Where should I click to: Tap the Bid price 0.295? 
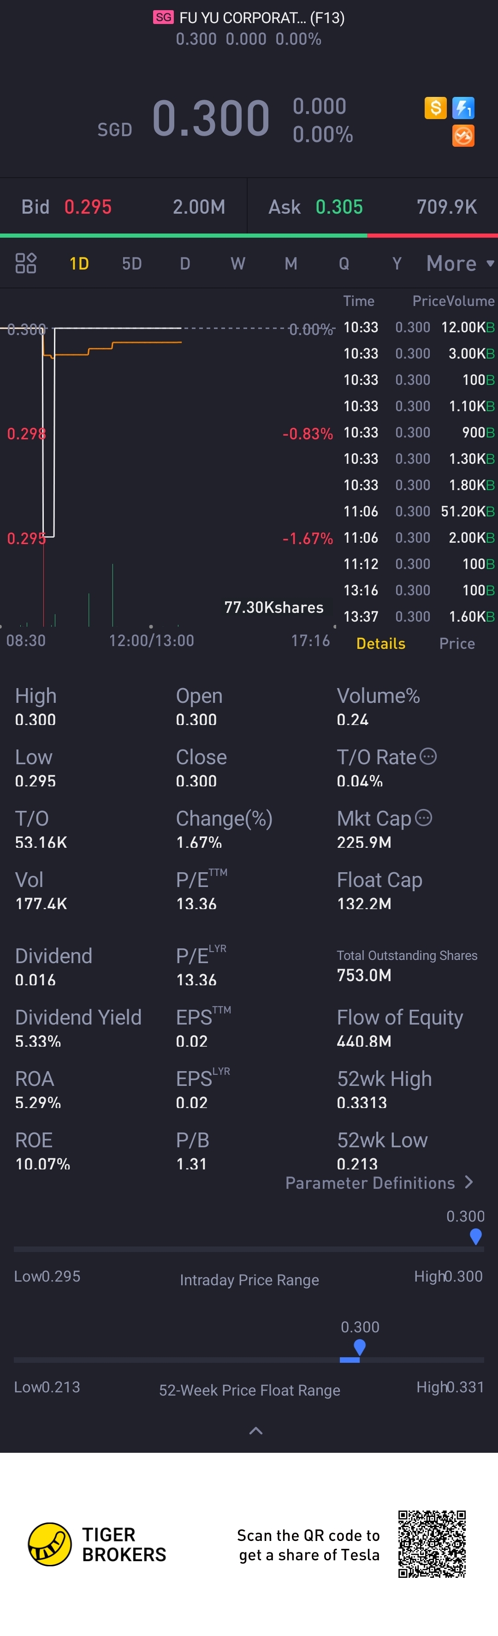[x=88, y=207]
